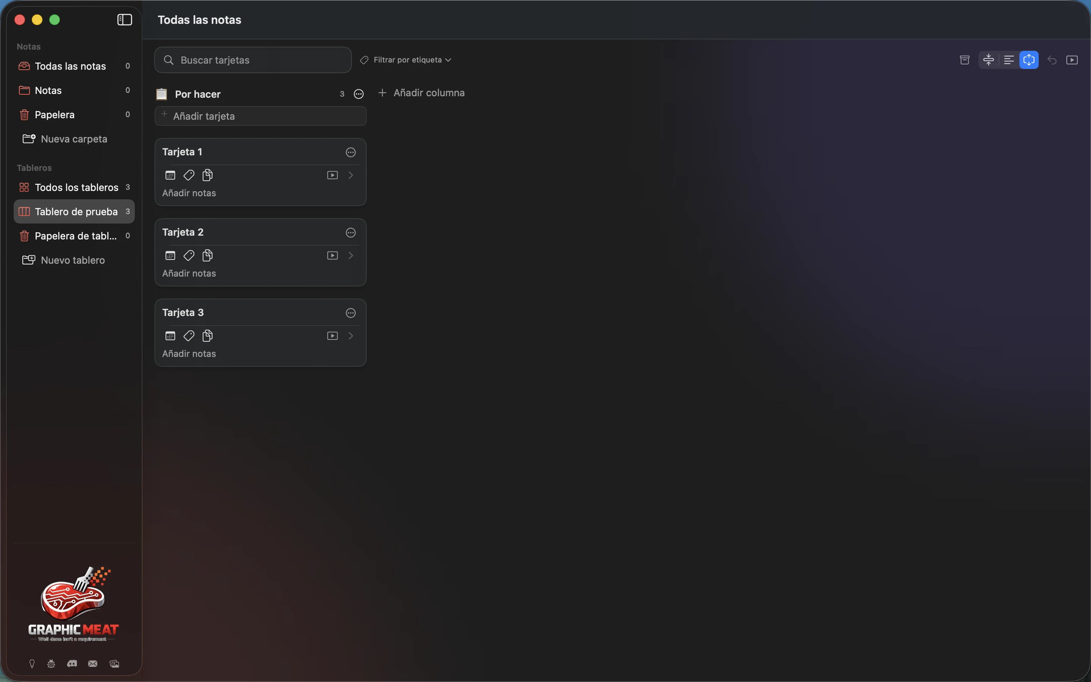Screen dimensions: 1091x682
Task: Create a Nueva carpeta
Action: 65,139
